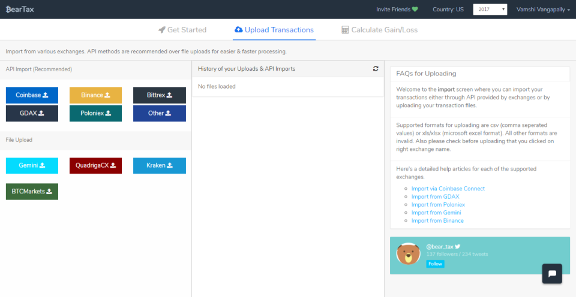Open the Import from GDAX help link
The height and width of the screenshot is (297, 576).
(436, 196)
